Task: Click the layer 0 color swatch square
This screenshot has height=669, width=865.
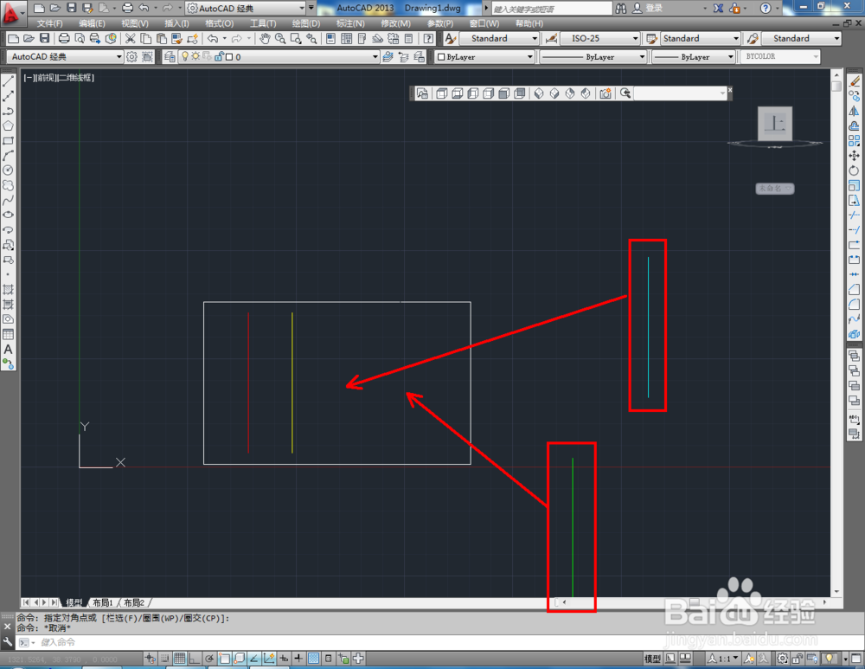Action: coord(229,57)
